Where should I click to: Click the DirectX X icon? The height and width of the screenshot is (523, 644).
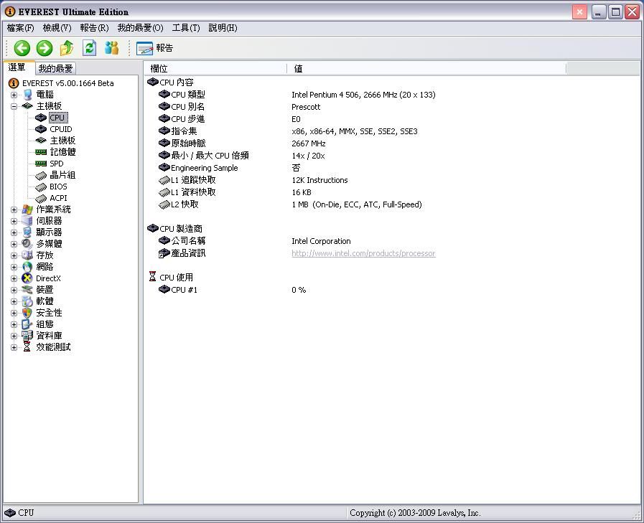pos(27,278)
